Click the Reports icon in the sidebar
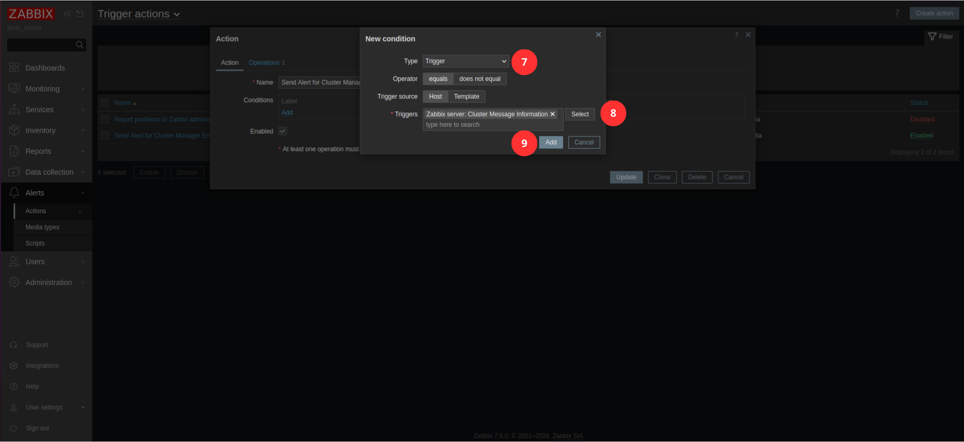 click(x=14, y=151)
